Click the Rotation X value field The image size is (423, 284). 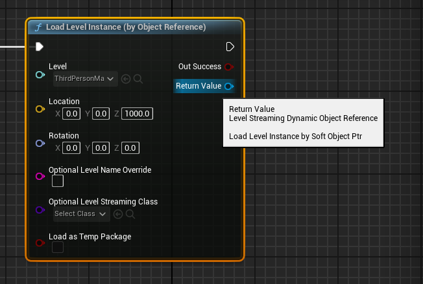coord(71,148)
